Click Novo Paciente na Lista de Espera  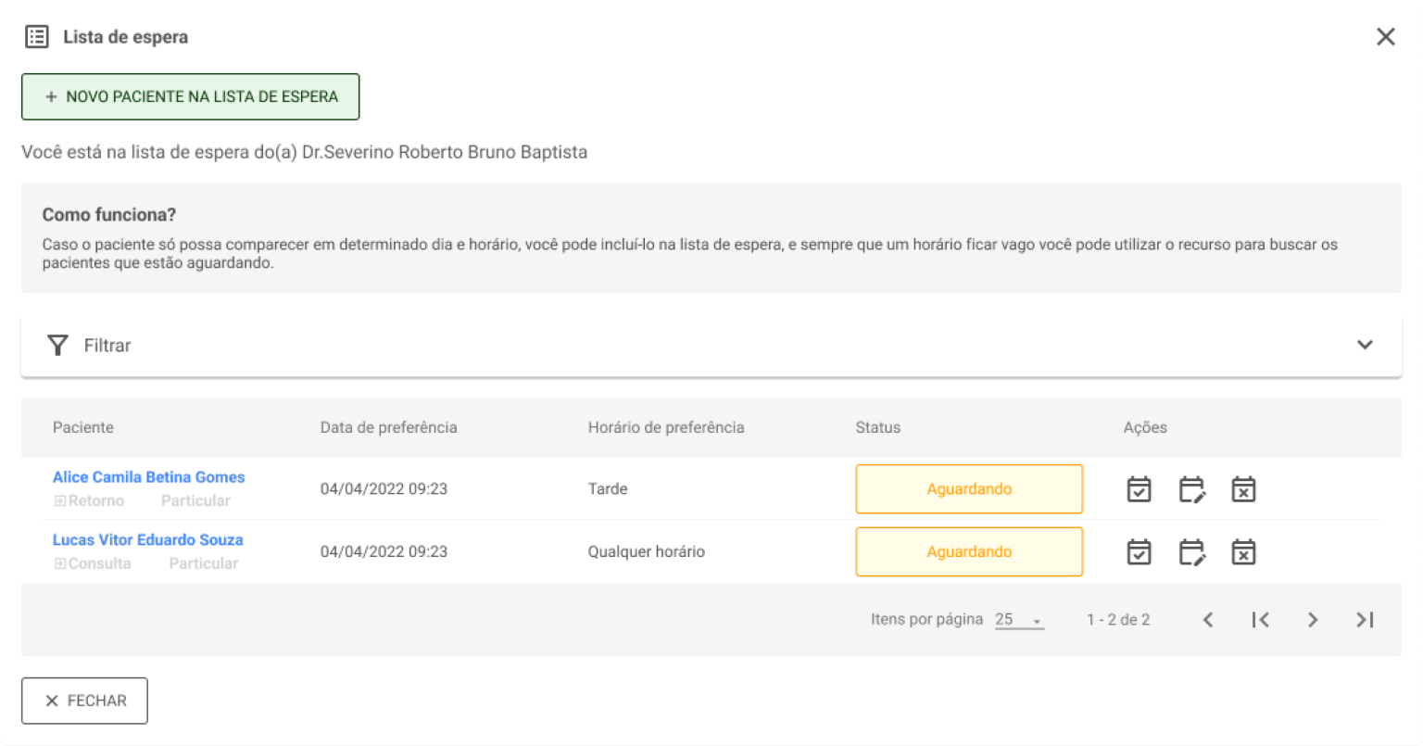[190, 95]
